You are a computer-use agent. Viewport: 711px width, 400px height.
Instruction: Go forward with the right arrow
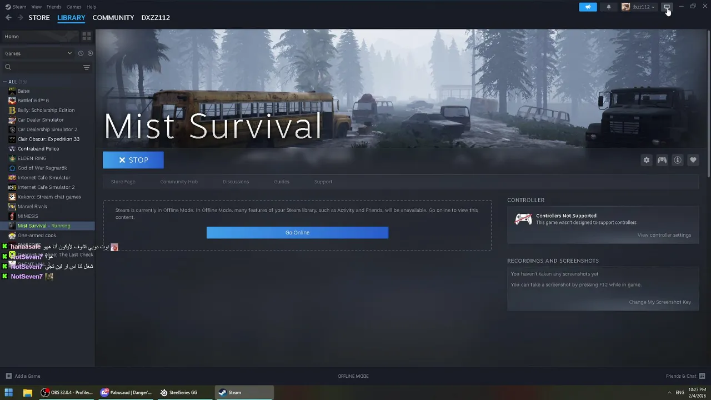[x=20, y=18]
